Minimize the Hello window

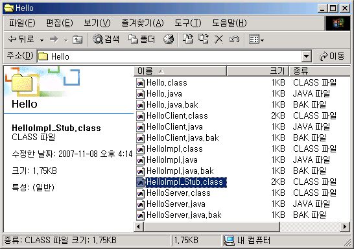pos(323,8)
